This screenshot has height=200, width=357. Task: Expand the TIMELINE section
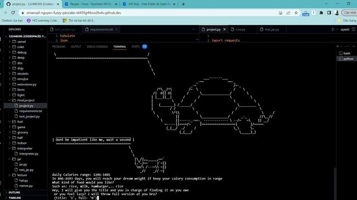pyautogui.click(x=26, y=198)
